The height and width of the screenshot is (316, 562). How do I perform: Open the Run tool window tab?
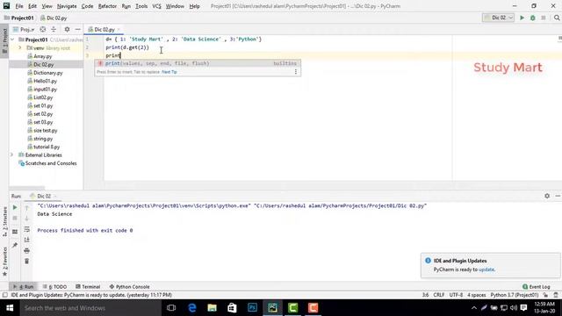click(x=24, y=287)
